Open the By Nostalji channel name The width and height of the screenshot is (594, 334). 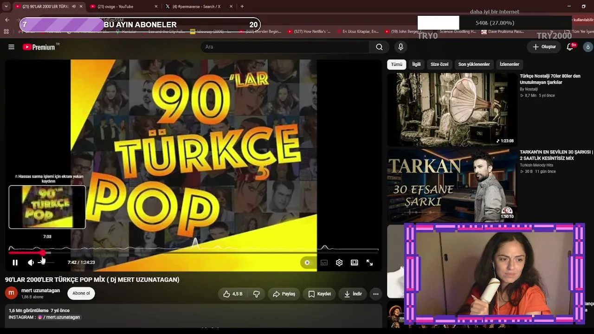pyautogui.click(x=529, y=89)
